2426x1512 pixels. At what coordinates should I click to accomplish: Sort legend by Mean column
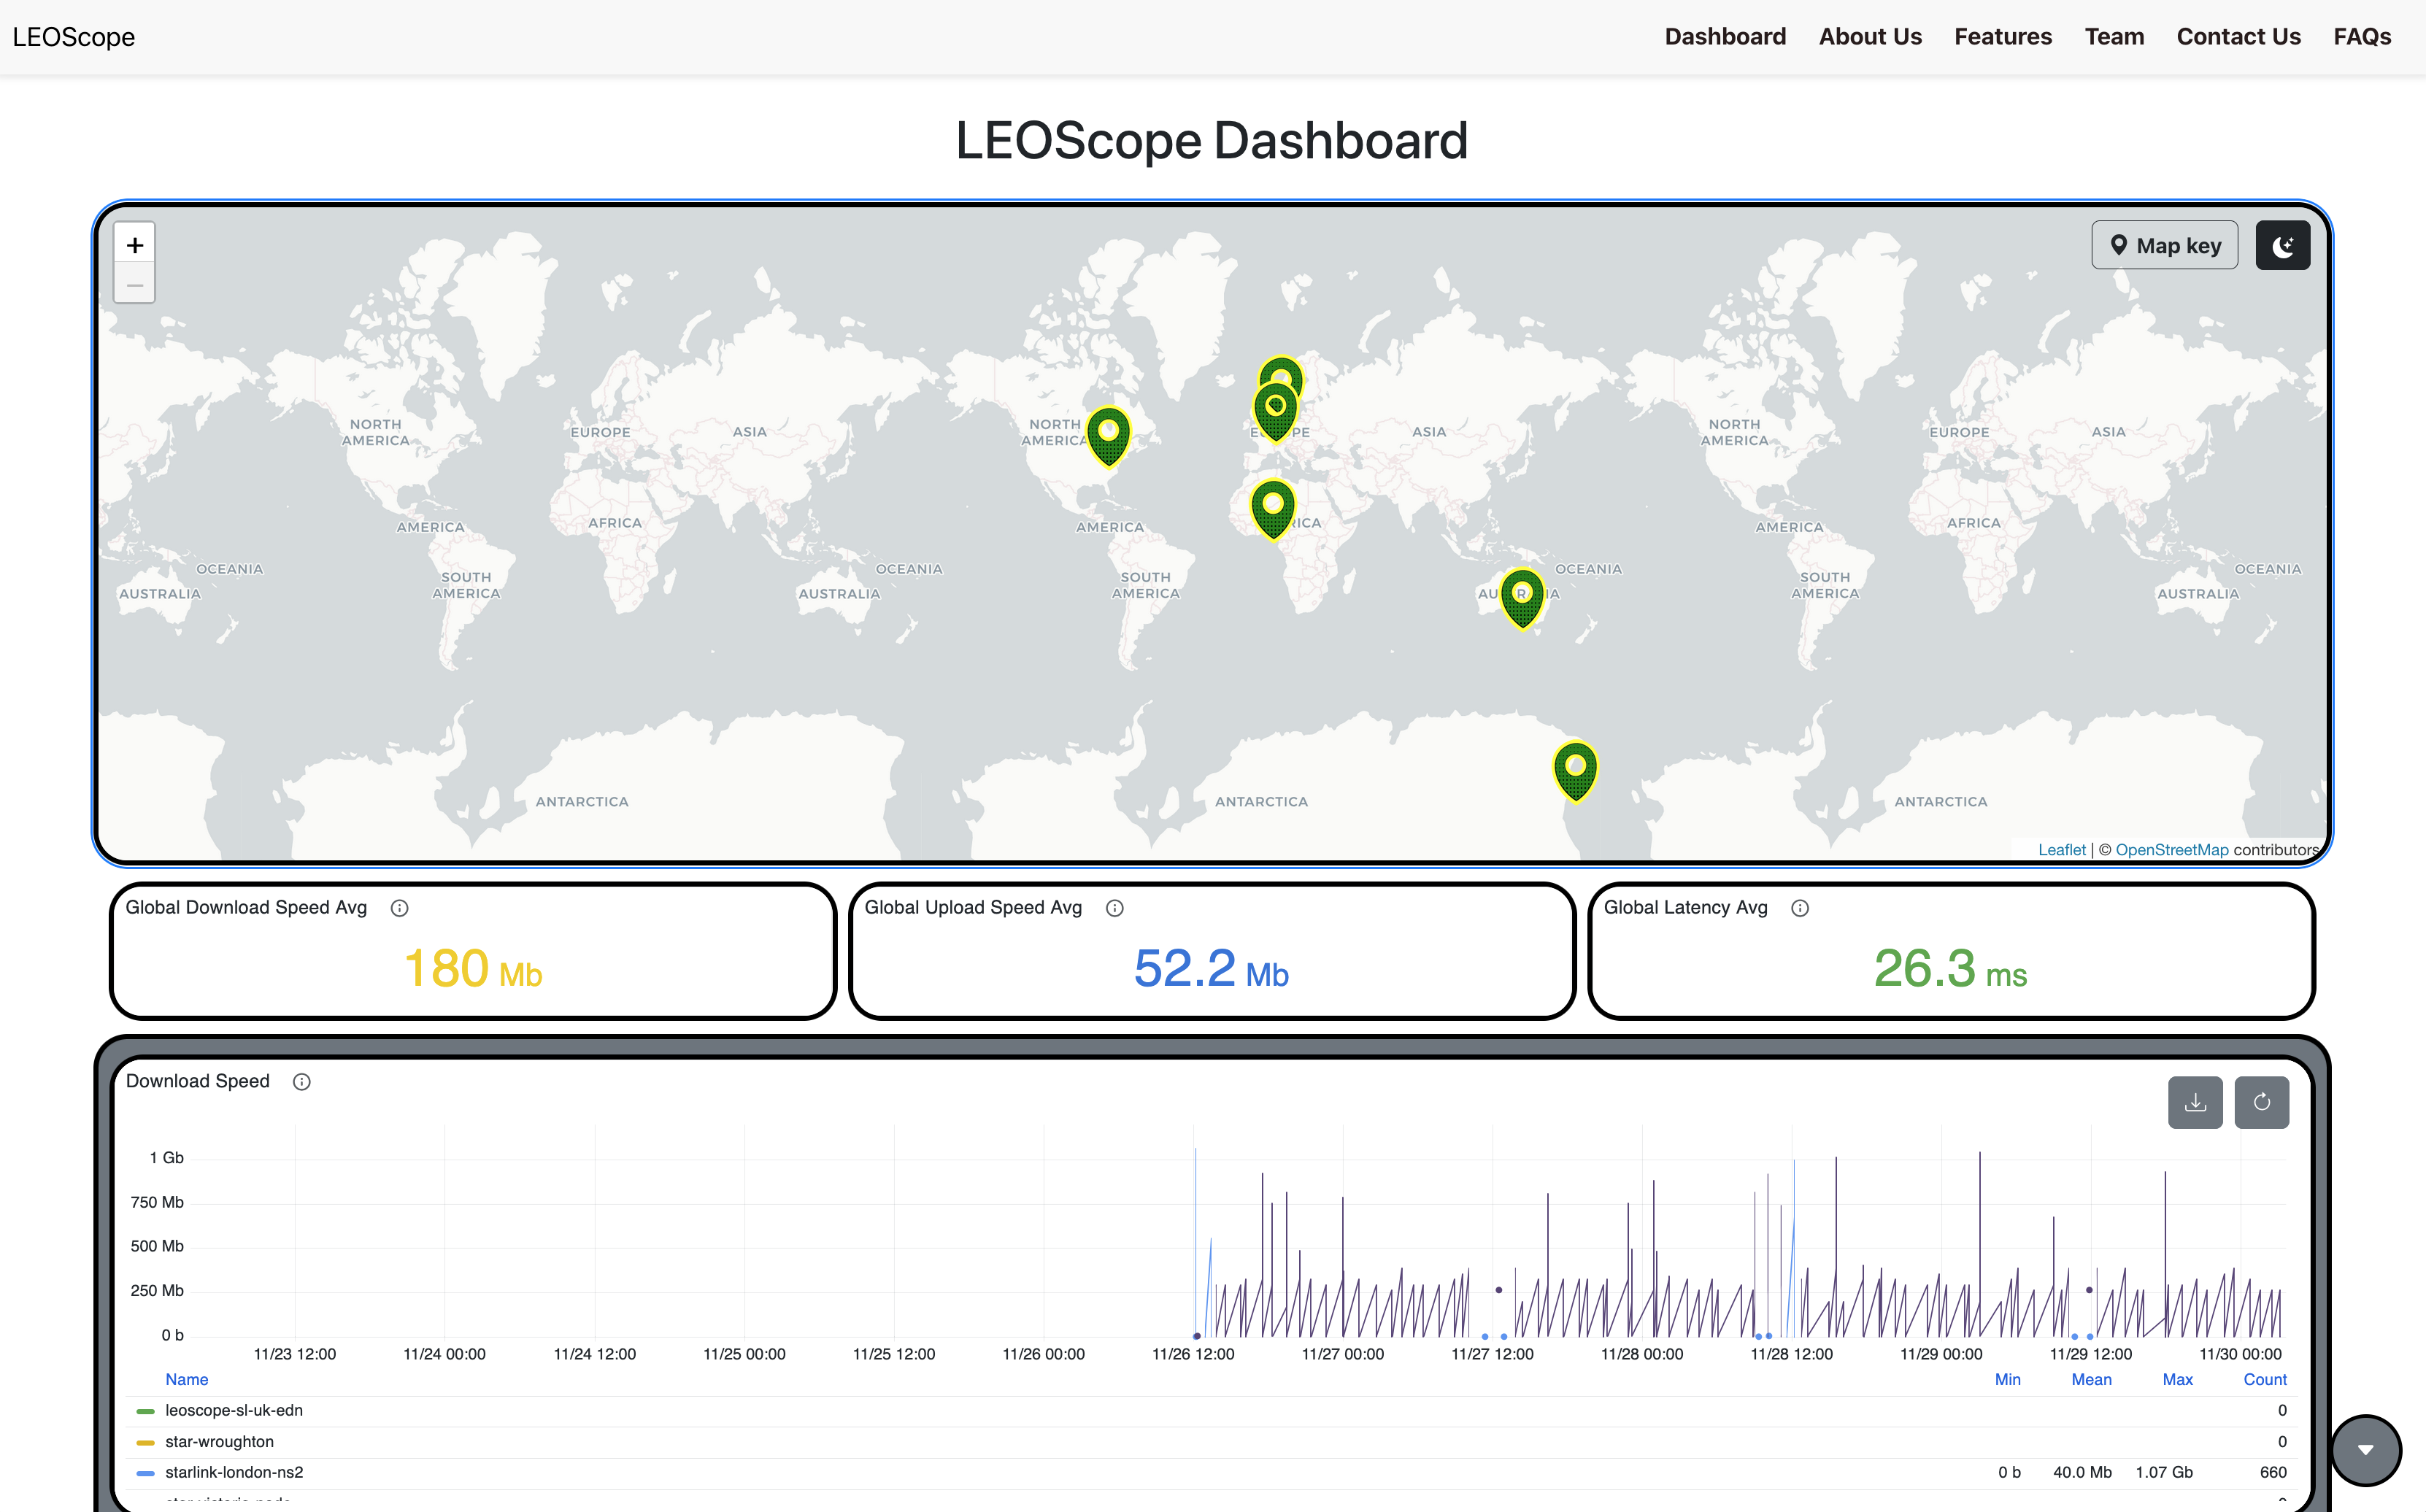coord(2090,1379)
